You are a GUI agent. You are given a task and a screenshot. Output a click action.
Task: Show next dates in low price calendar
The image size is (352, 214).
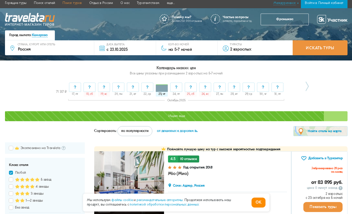coord(307,86)
